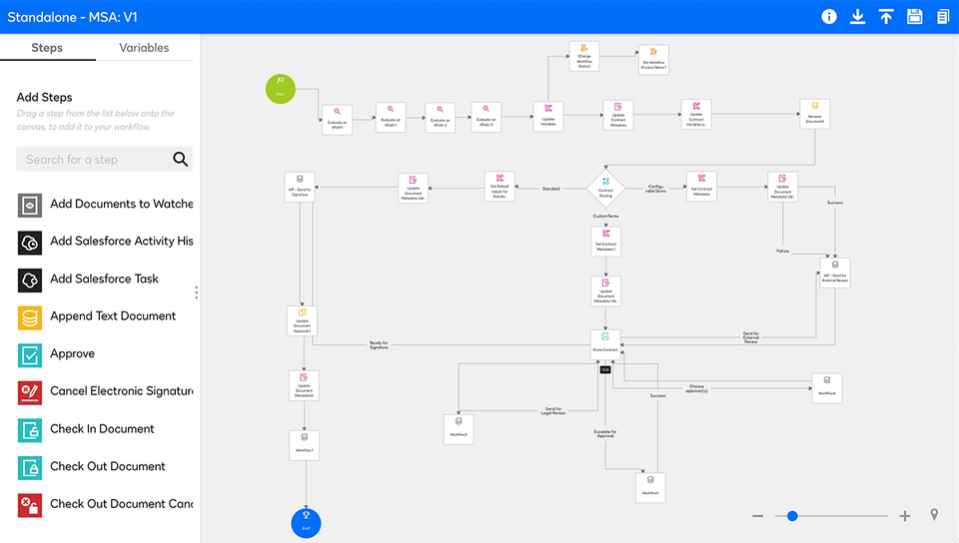The image size is (959, 543).
Task: Choose the Approve step in list
Action: pyautogui.click(x=72, y=354)
